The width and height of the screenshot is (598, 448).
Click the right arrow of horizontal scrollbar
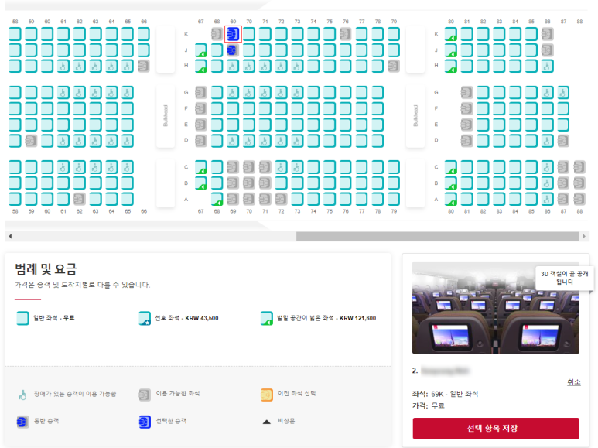pos(584,236)
